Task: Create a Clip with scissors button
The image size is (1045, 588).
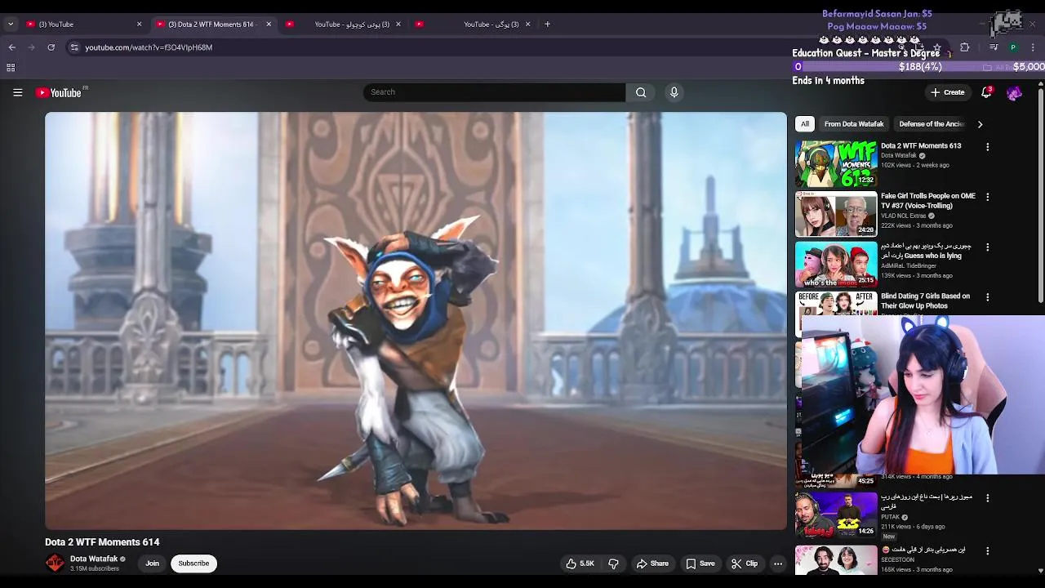Action: coord(745,563)
